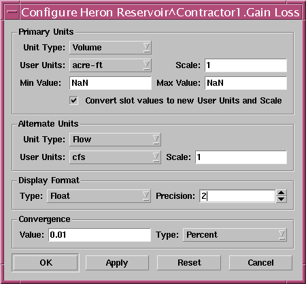Viewport: 306px width, 284px height.
Task: Open the window menu in title bar
Action: [x=12, y=12]
